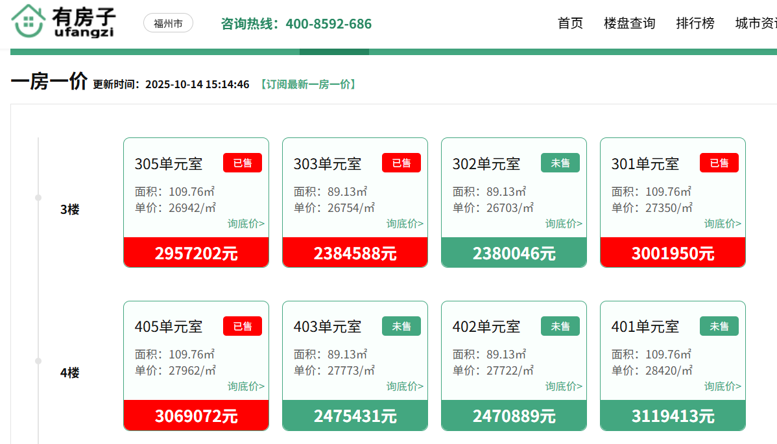The image size is (777, 444).
Task: Open the 排行榜 navigation item
Action: click(695, 23)
